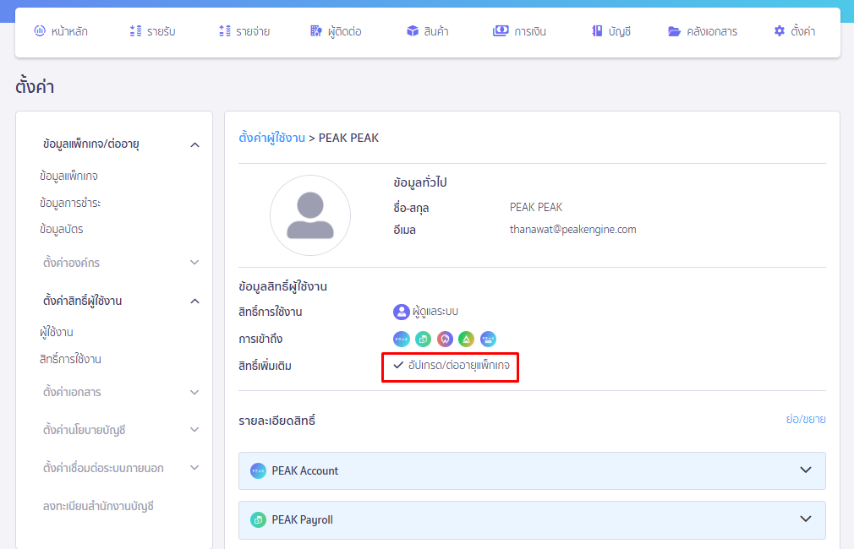Expand the ตั้งค่าเอกสาร sidebar section
Viewport: 854px width, 549px height.
(x=194, y=392)
